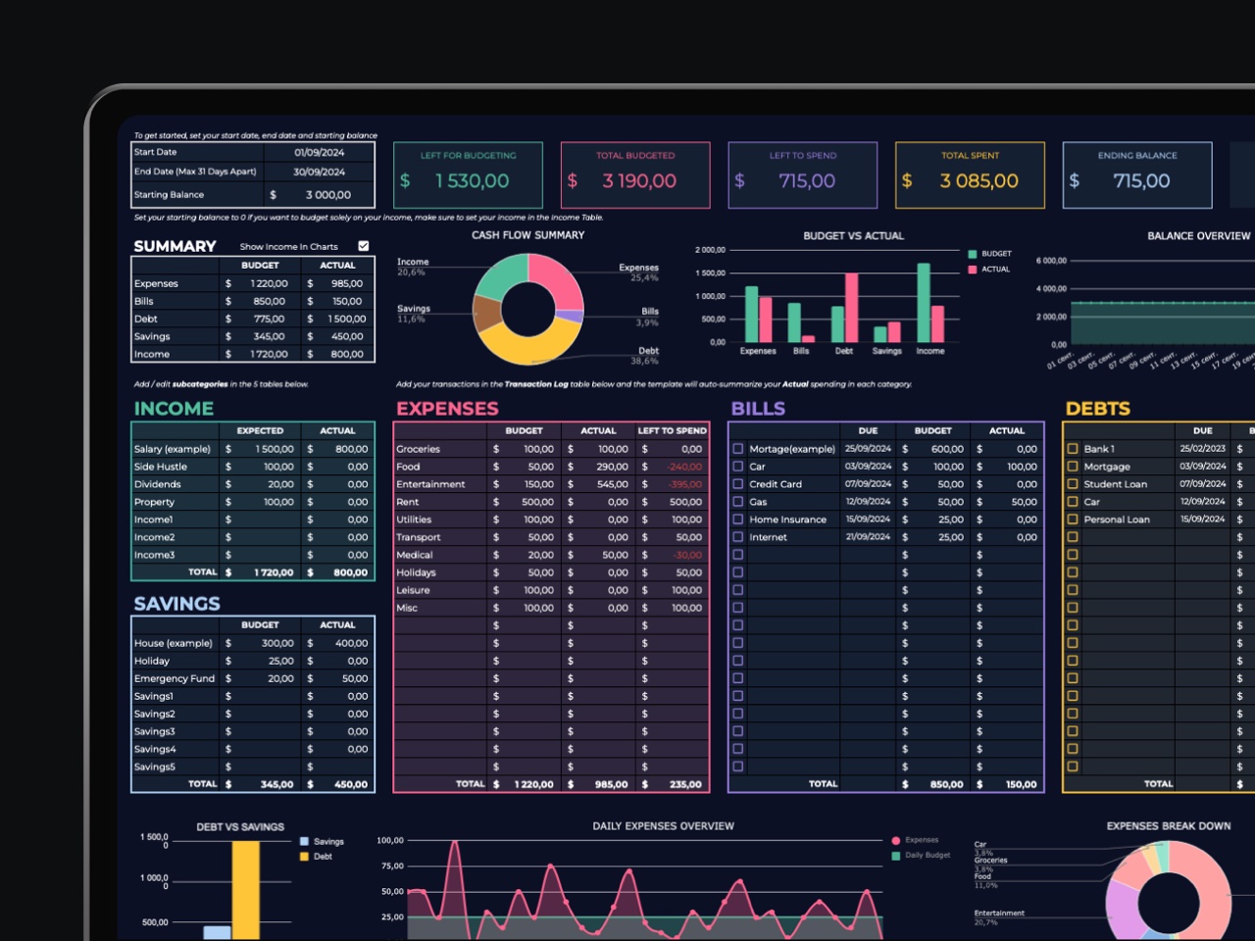
Task: Select the Dividends income row label
Action: pos(158,484)
